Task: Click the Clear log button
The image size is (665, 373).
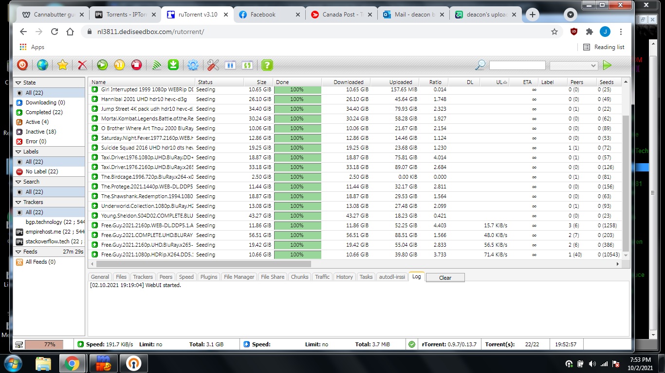Action: pos(445,277)
